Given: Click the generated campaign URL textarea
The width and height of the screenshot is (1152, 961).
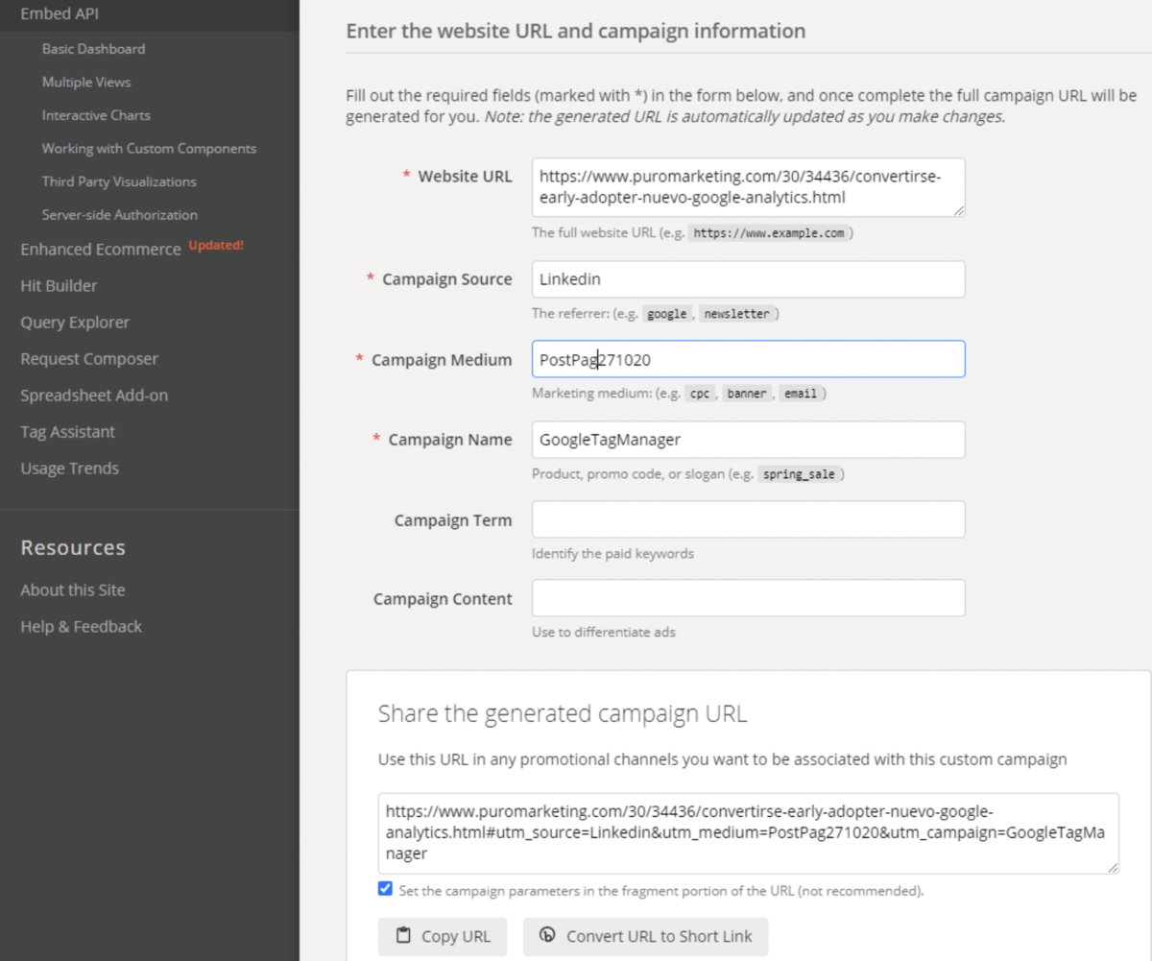Looking at the screenshot, I should pyautogui.click(x=749, y=833).
